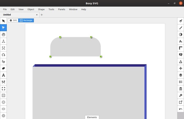Select the Quad Bezier tool
The width and height of the screenshot is (184, 119).
tap(3, 41)
